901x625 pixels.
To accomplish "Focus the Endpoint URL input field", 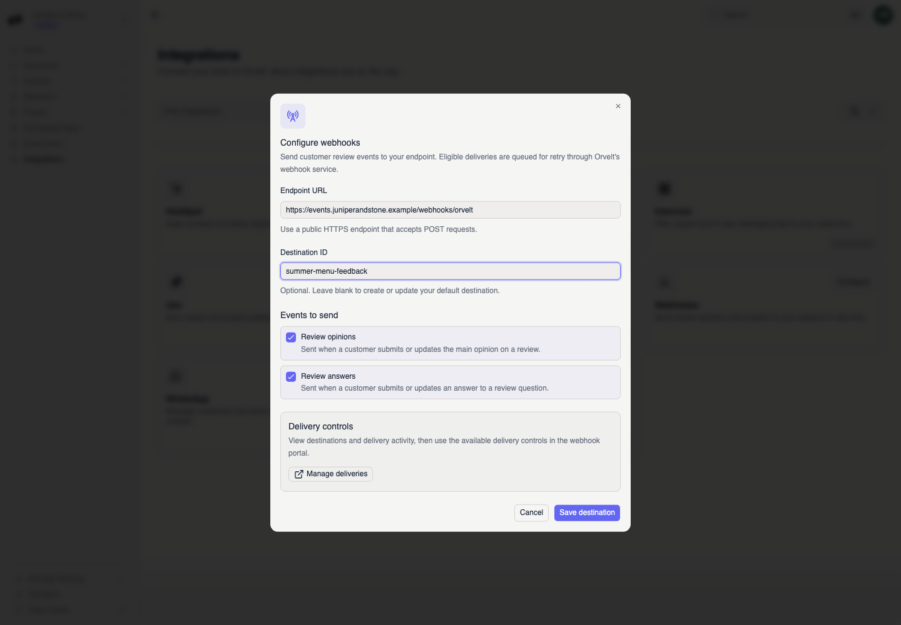I will tap(450, 210).
